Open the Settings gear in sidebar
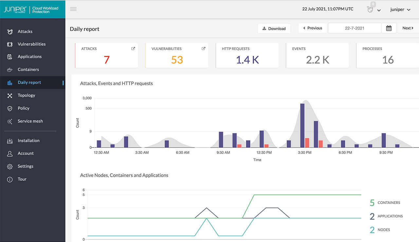This screenshot has height=242, width=419. point(10,166)
